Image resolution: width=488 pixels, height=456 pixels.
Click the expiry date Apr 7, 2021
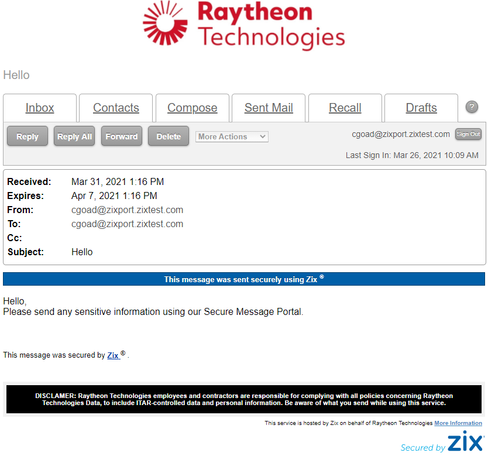coord(114,196)
